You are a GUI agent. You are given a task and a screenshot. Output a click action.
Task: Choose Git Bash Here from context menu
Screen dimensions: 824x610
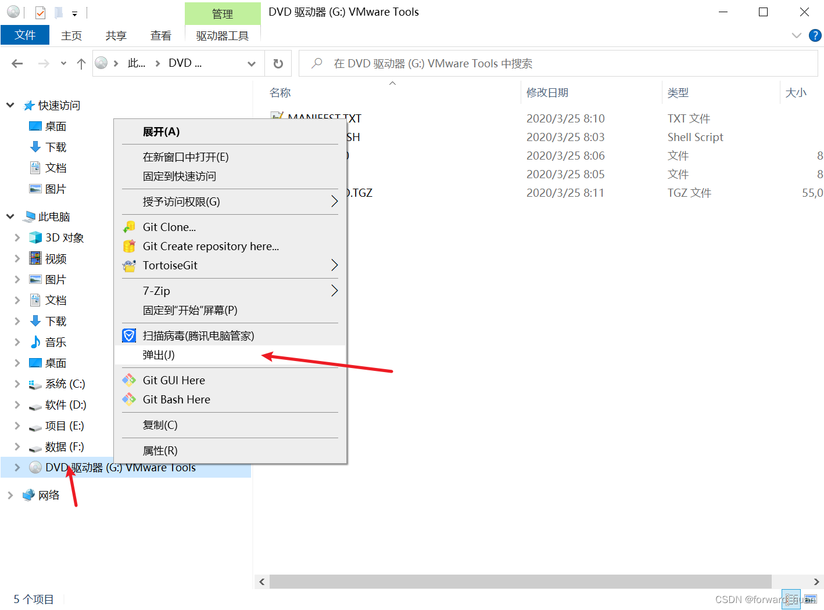pos(230,400)
